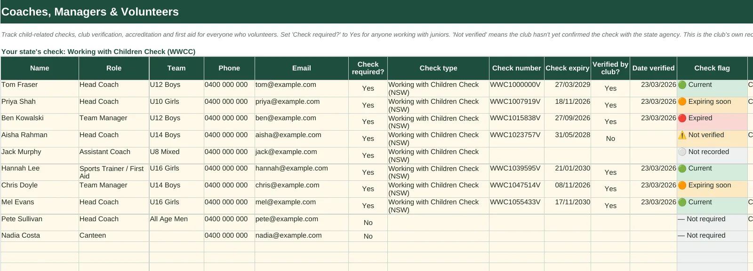This screenshot has width=753, height=271.
Task: Select the Check flag column header
Action: (712, 68)
